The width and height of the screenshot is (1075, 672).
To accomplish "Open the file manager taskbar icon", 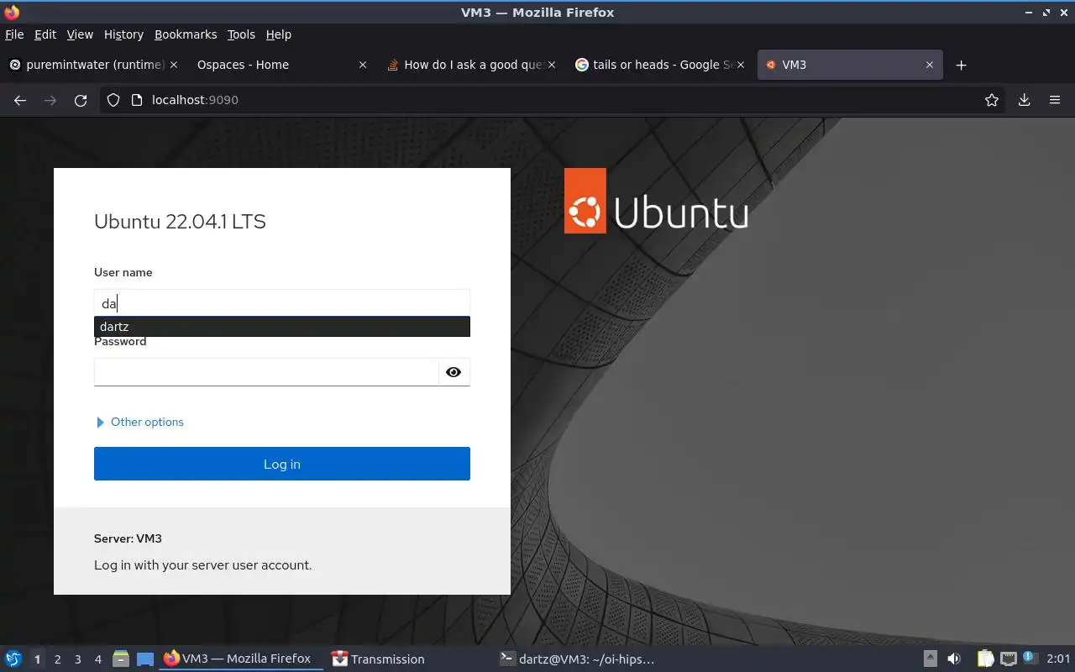I will 121,659.
